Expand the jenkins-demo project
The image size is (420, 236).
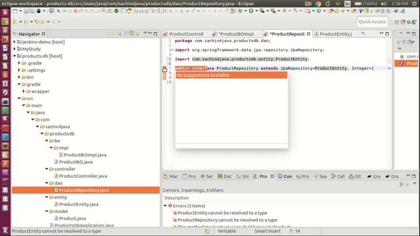[x=14, y=42]
